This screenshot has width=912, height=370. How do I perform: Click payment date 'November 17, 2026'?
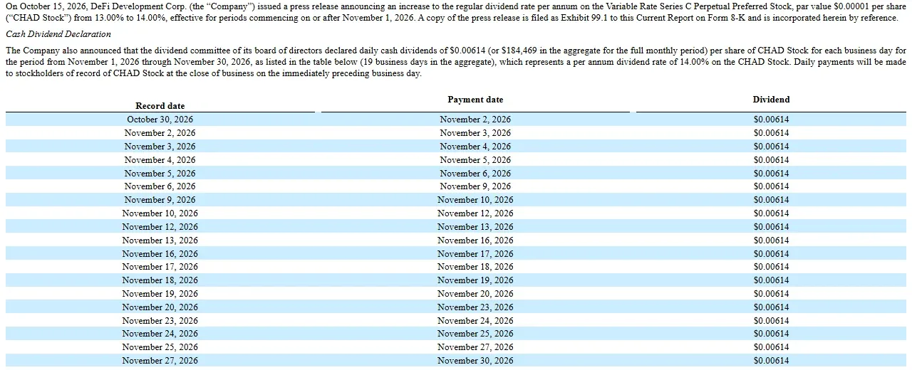click(475, 254)
